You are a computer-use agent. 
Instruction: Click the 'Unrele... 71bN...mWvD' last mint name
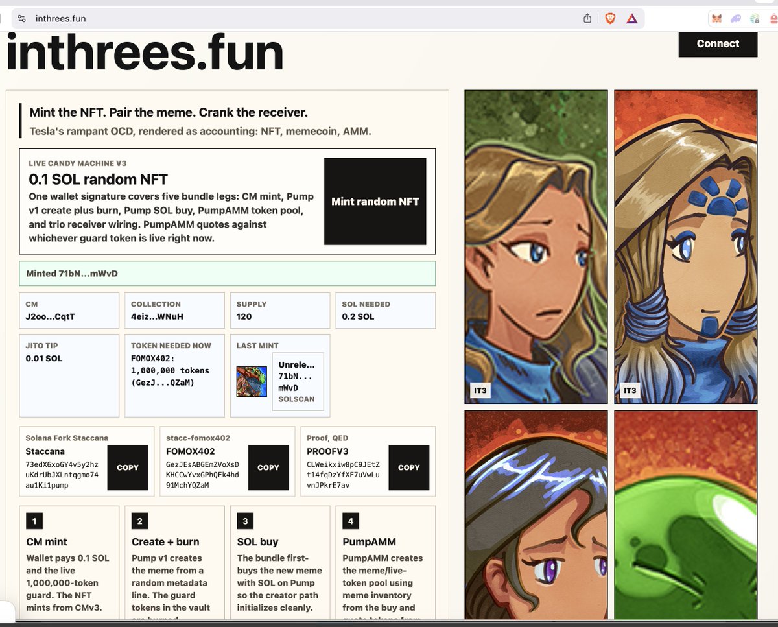click(x=296, y=377)
